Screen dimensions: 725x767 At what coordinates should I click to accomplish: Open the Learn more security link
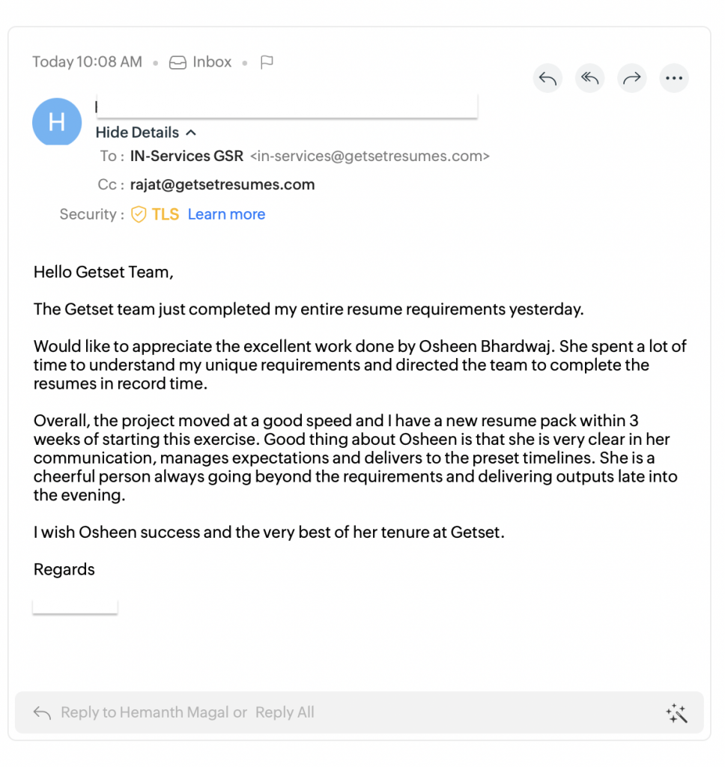226,214
